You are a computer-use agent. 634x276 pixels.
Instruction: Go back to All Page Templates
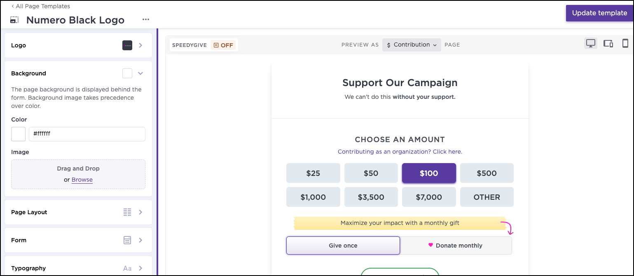tap(41, 6)
